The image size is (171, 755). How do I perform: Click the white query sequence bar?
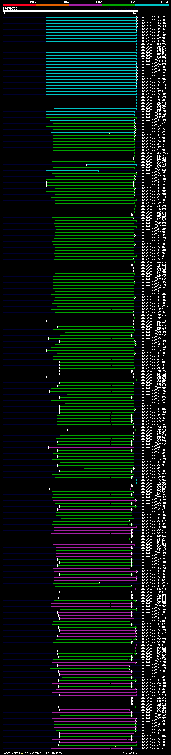pyautogui.click(x=71, y=11)
